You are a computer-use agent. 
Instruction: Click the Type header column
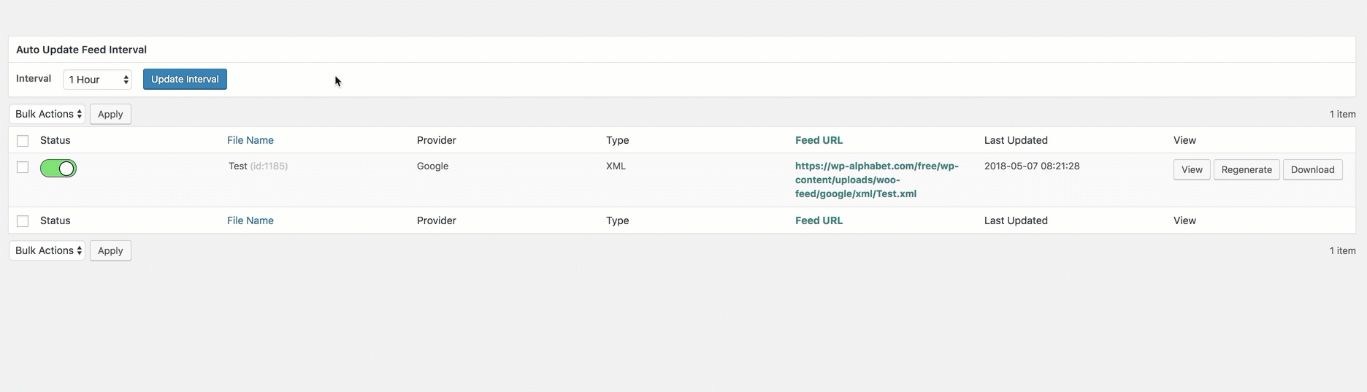(617, 140)
